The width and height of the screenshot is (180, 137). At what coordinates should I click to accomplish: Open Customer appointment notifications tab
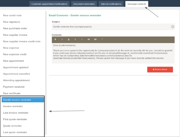coord(49,4)
